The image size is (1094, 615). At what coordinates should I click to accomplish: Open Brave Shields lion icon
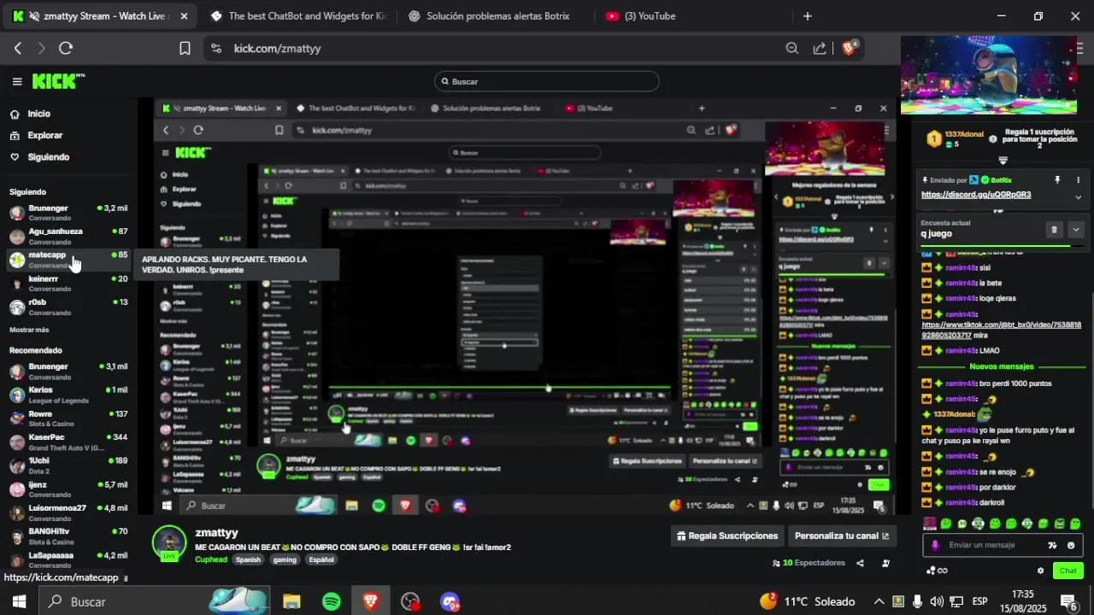(x=849, y=49)
